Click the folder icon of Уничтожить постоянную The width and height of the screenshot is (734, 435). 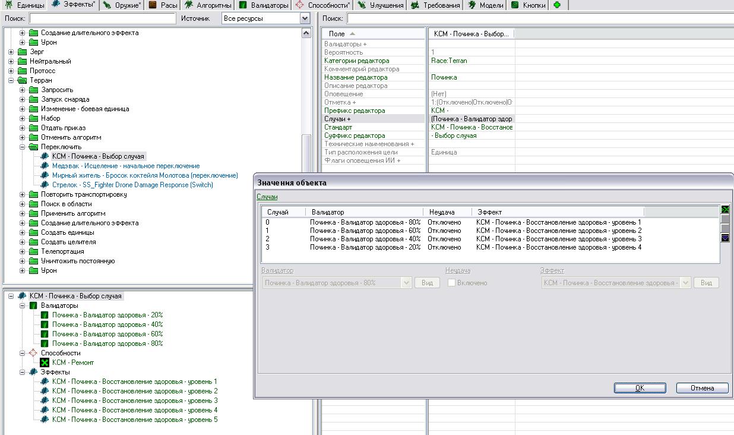tap(34, 261)
